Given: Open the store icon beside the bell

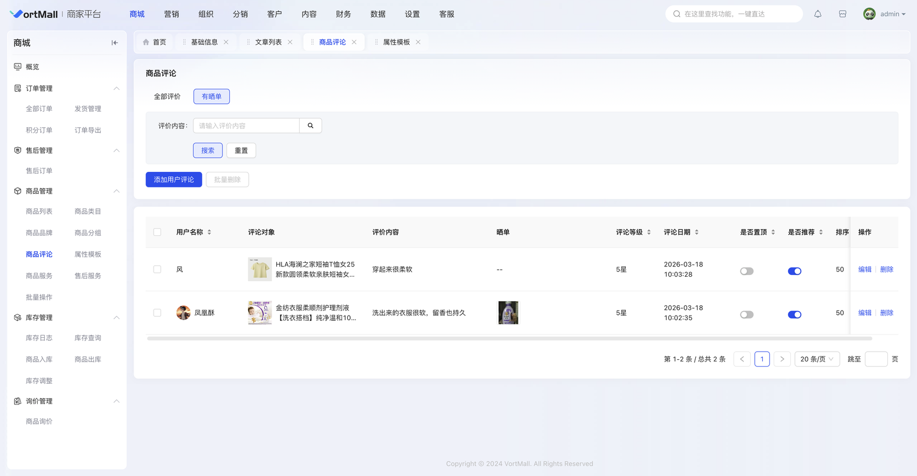Looking at the screenshot, I should click(x=842, y=14).
